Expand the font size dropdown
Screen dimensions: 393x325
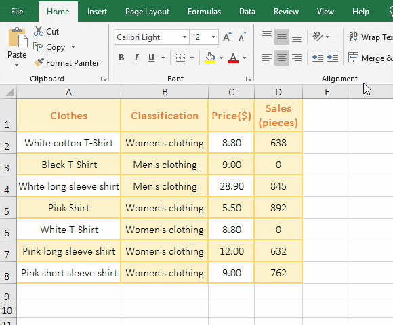pos(213,37)
